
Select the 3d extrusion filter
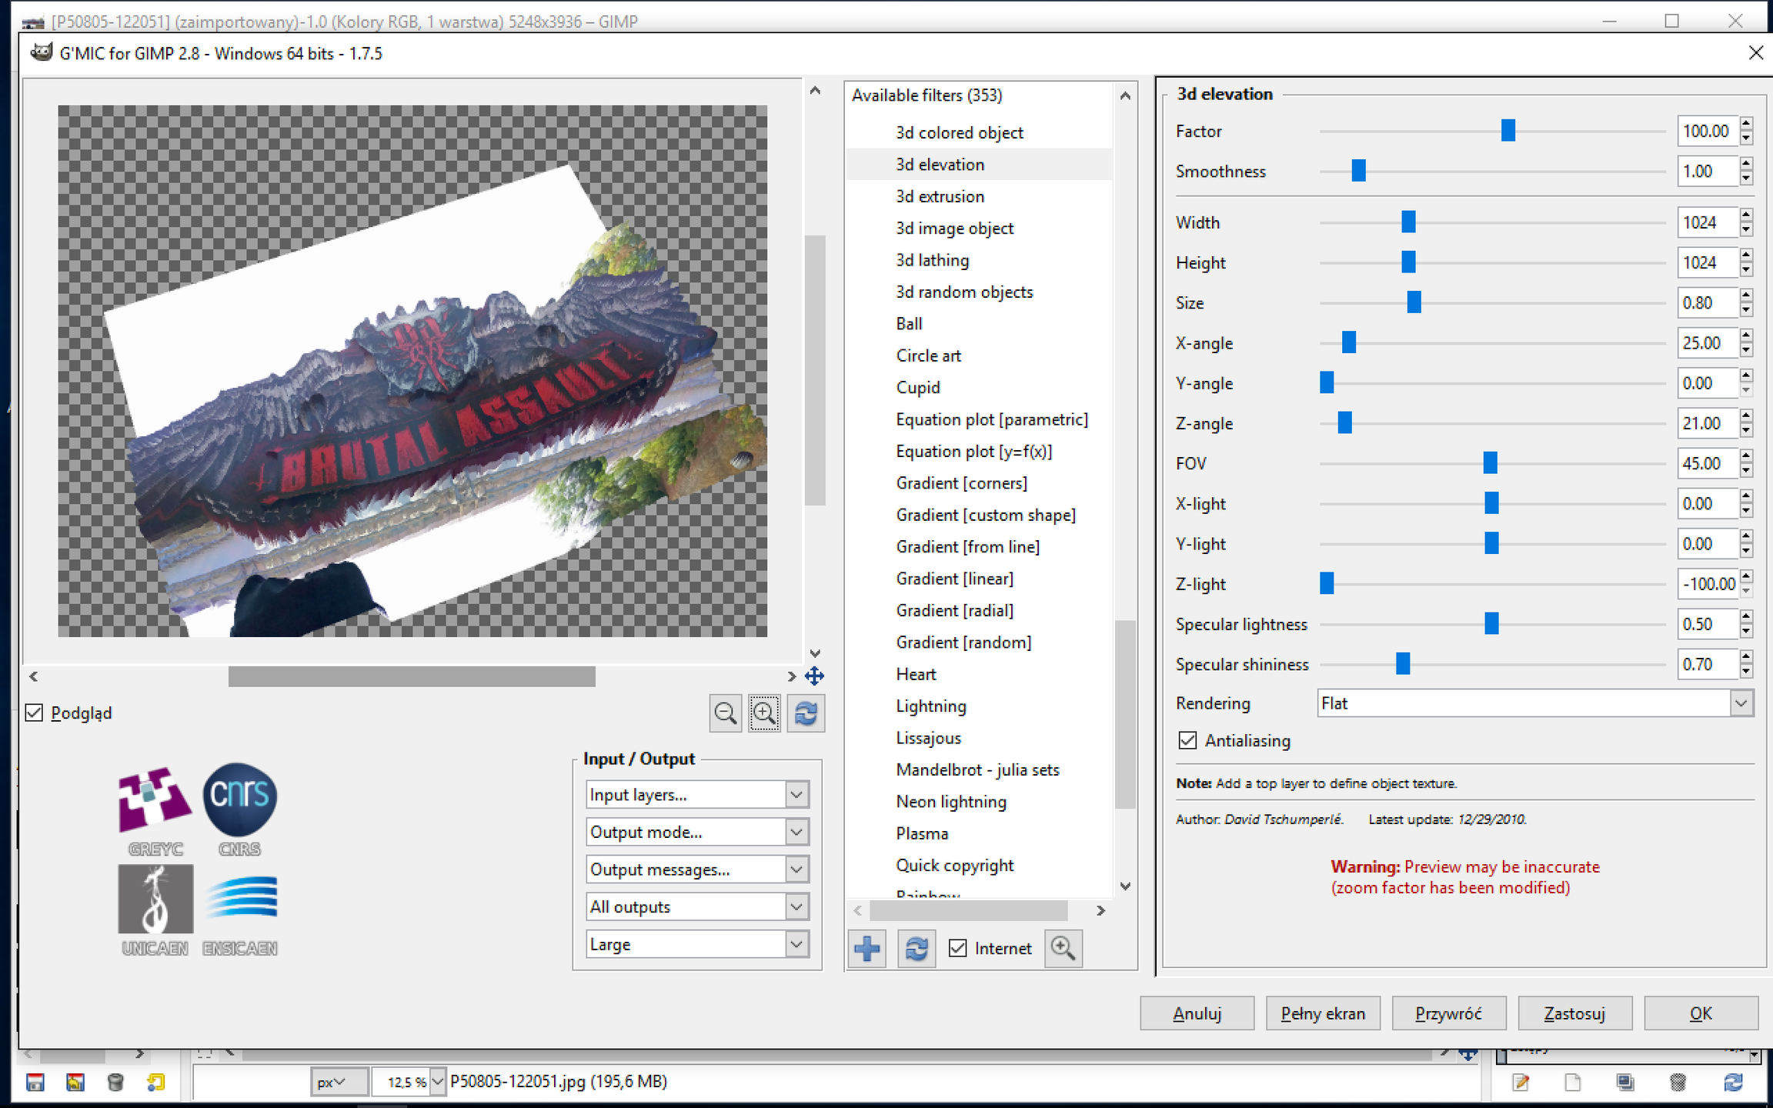coord(940,196)
